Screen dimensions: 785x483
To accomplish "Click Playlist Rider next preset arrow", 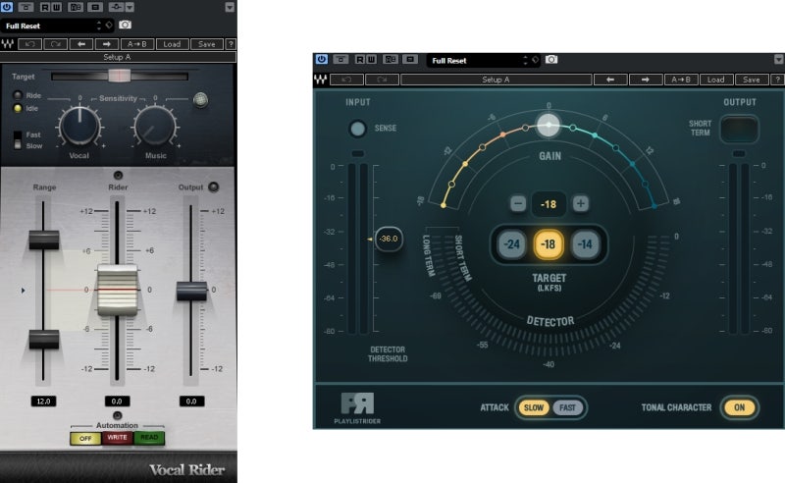I will [646, 80].
